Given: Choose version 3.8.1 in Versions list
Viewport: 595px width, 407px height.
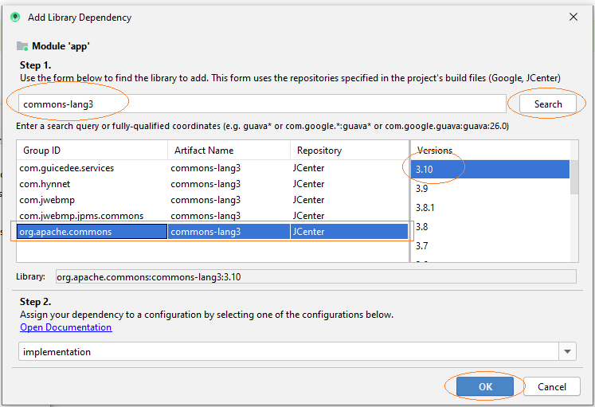Looking at the screenshot, I should [x=491, y=208].
